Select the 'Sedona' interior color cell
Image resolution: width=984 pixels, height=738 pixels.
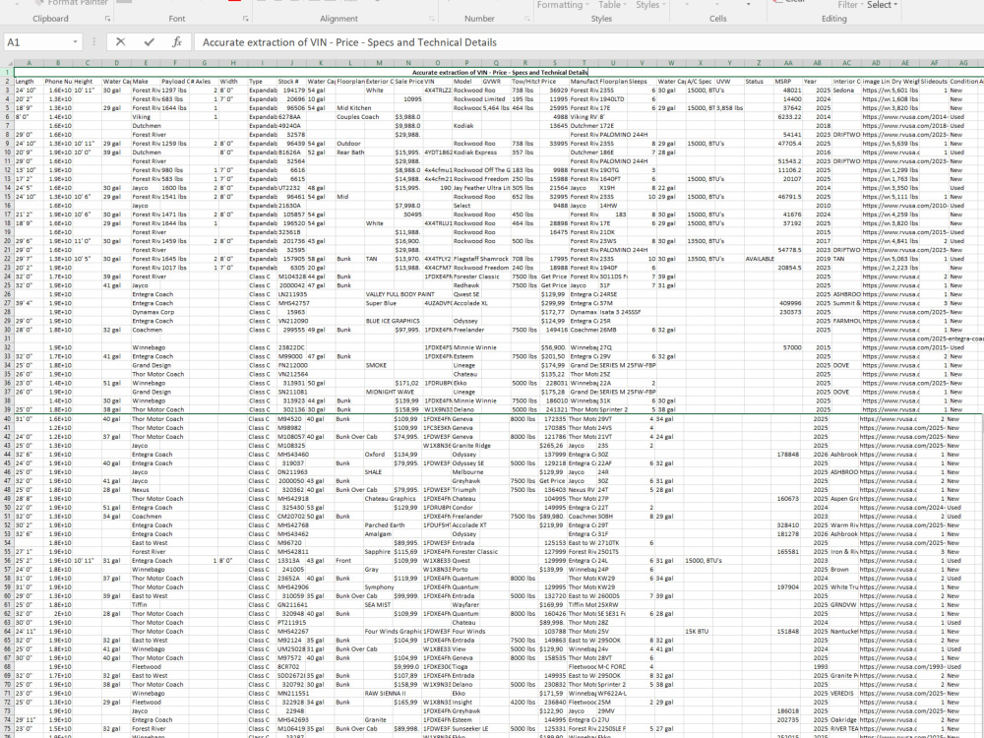click(846, 91)
